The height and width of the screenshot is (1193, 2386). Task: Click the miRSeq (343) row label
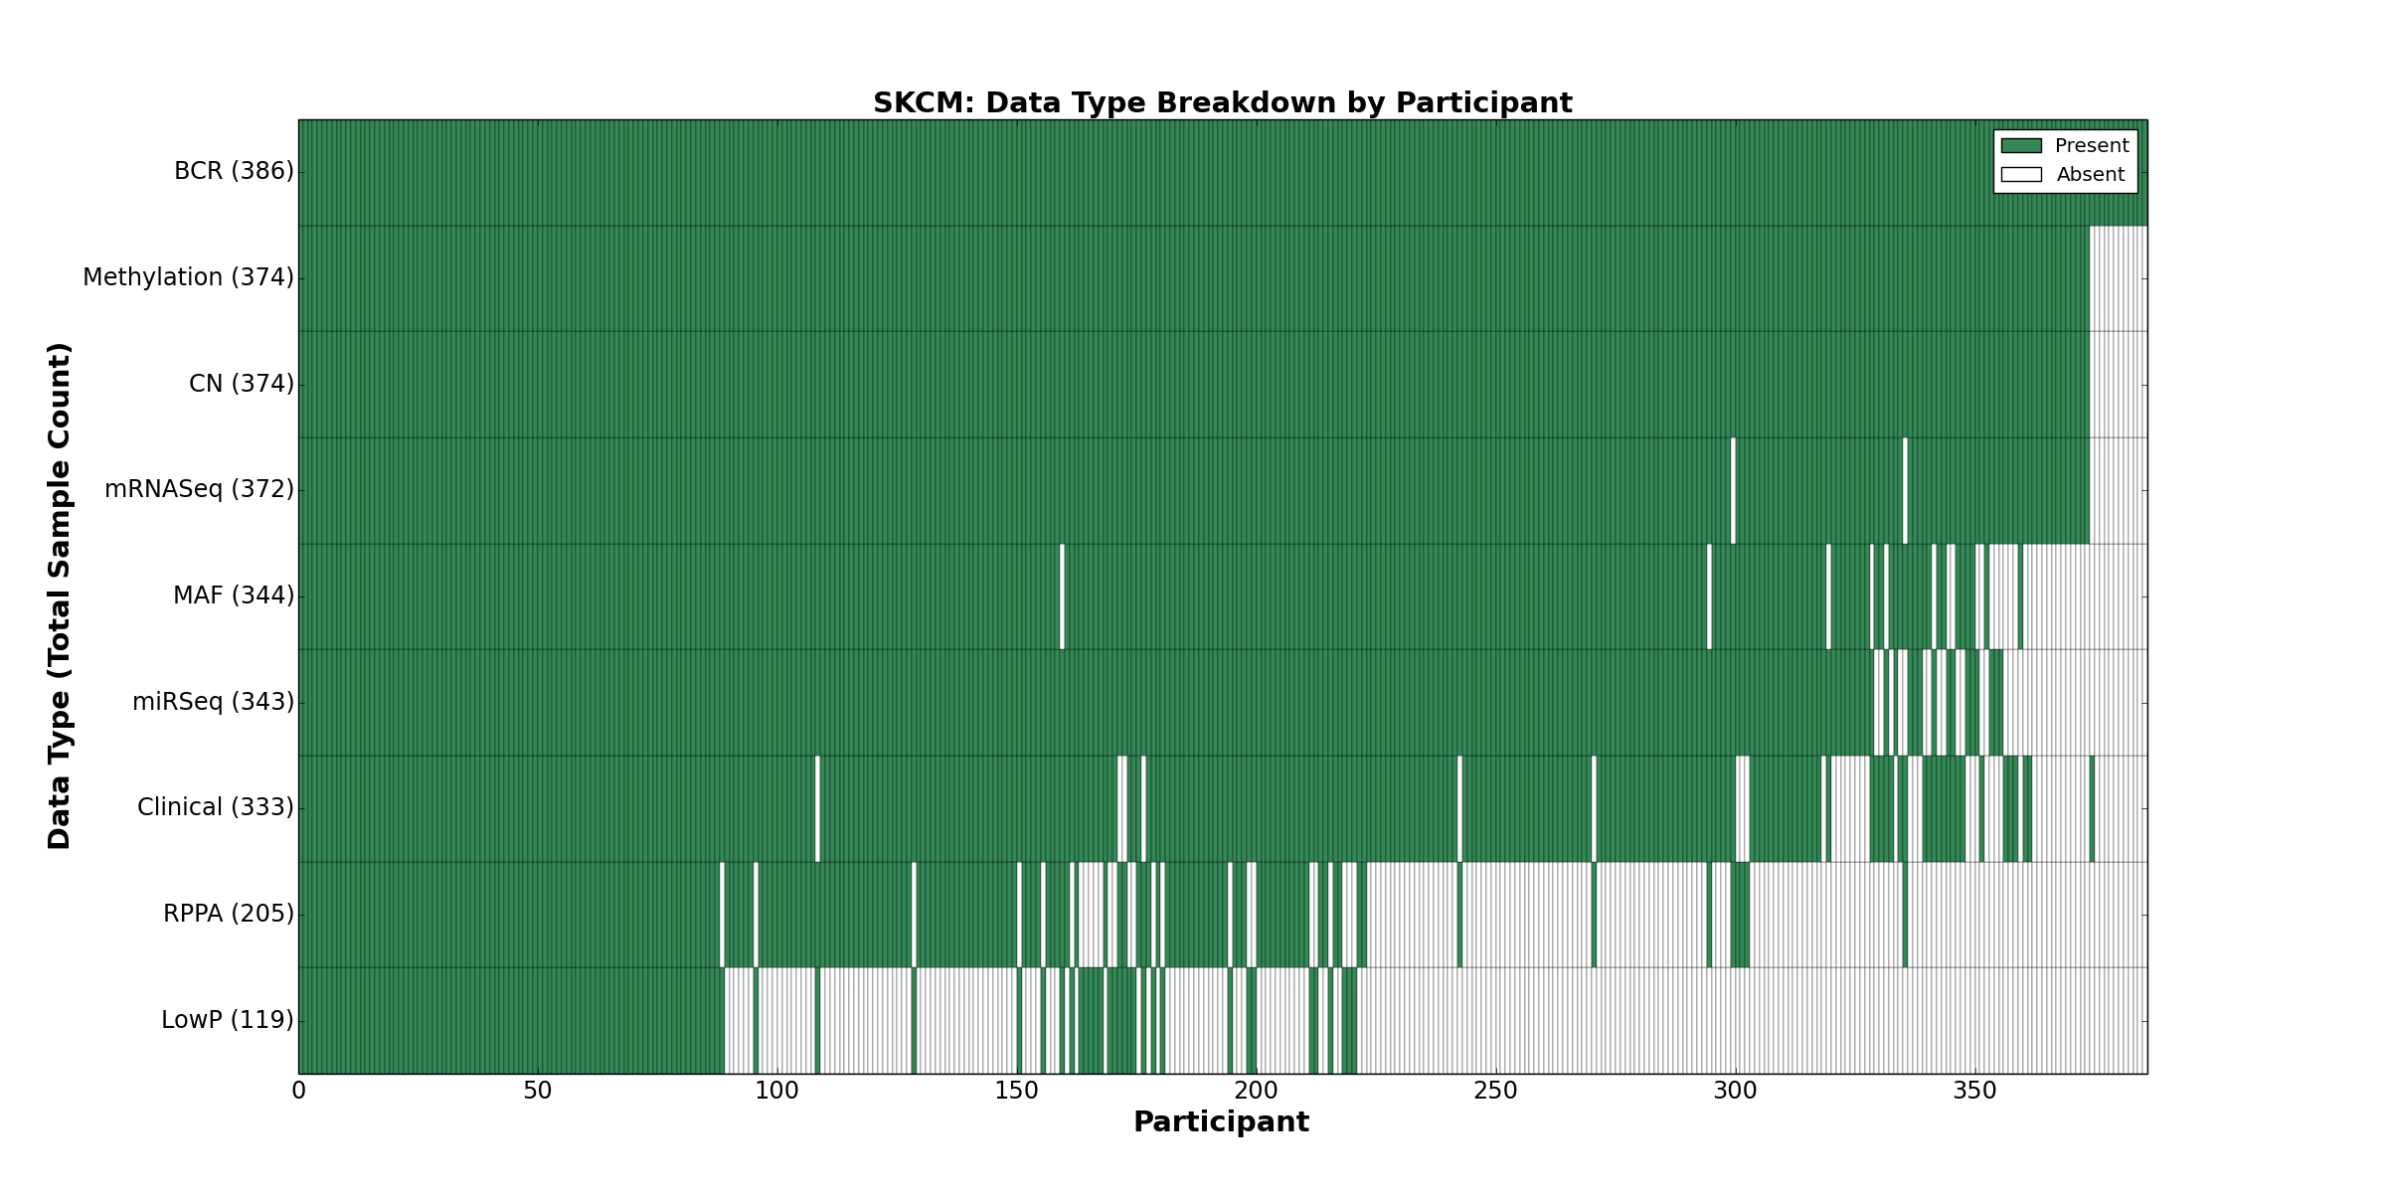click(213, 702)
